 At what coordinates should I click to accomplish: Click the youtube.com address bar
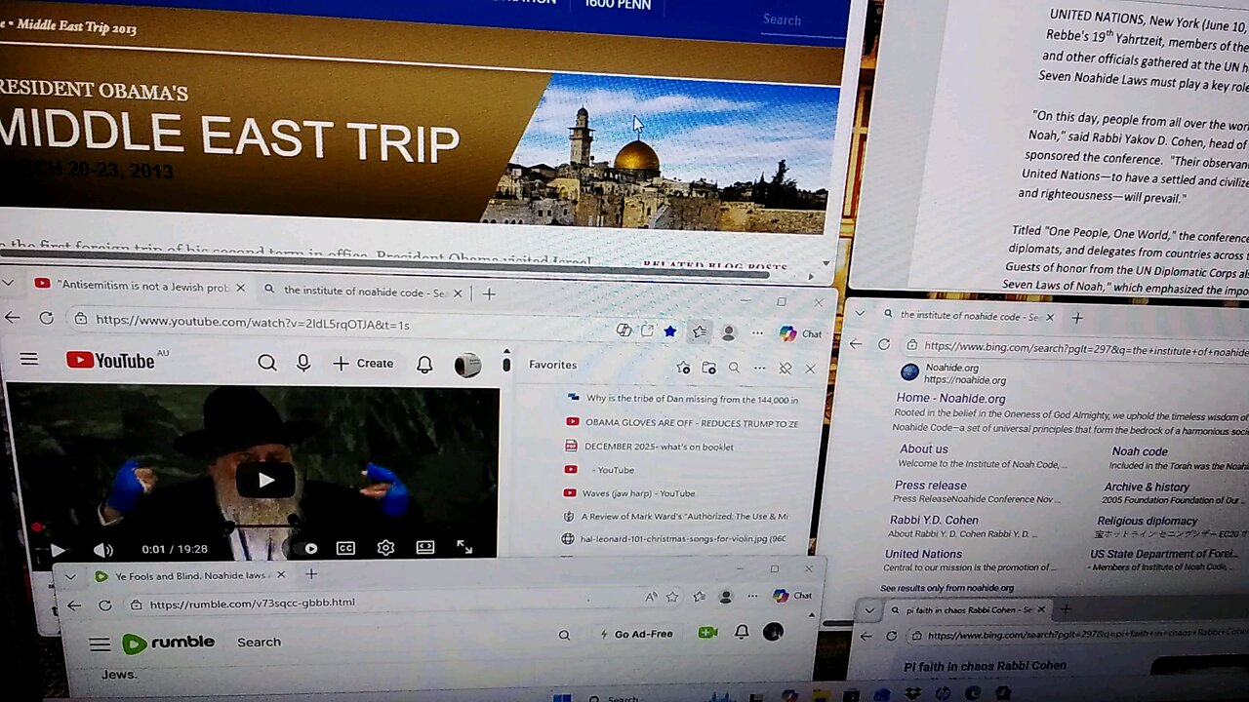[342, 323]
